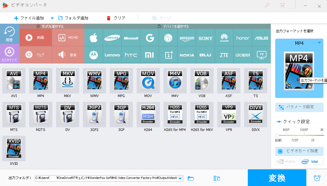Screen dimensions: 327x186
Task: Switch to the ウェブ web tab
Action: (36, 55)
